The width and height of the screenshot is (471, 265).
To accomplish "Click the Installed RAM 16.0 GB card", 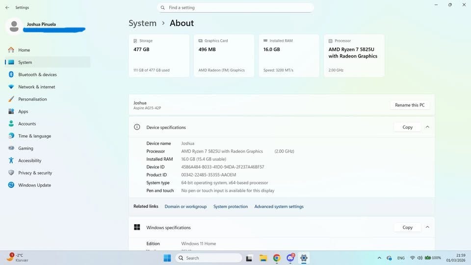I will (x=289, y=55).
